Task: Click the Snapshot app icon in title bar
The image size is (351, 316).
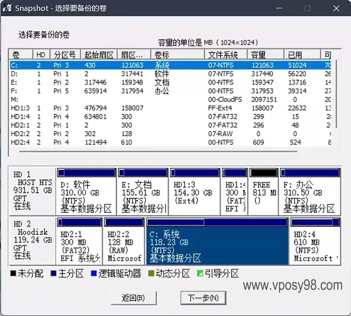Action: pyautogui.click(x=7, y=8)
